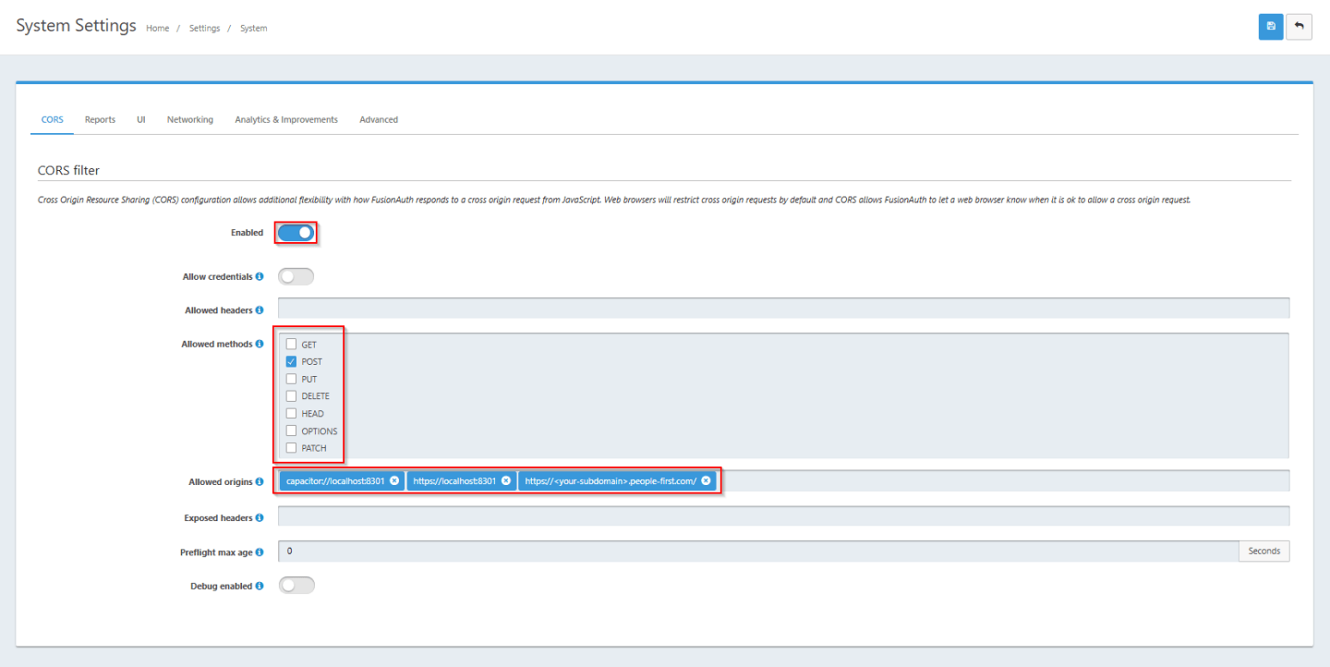Switch to the Networking tab

pos(189,119)
